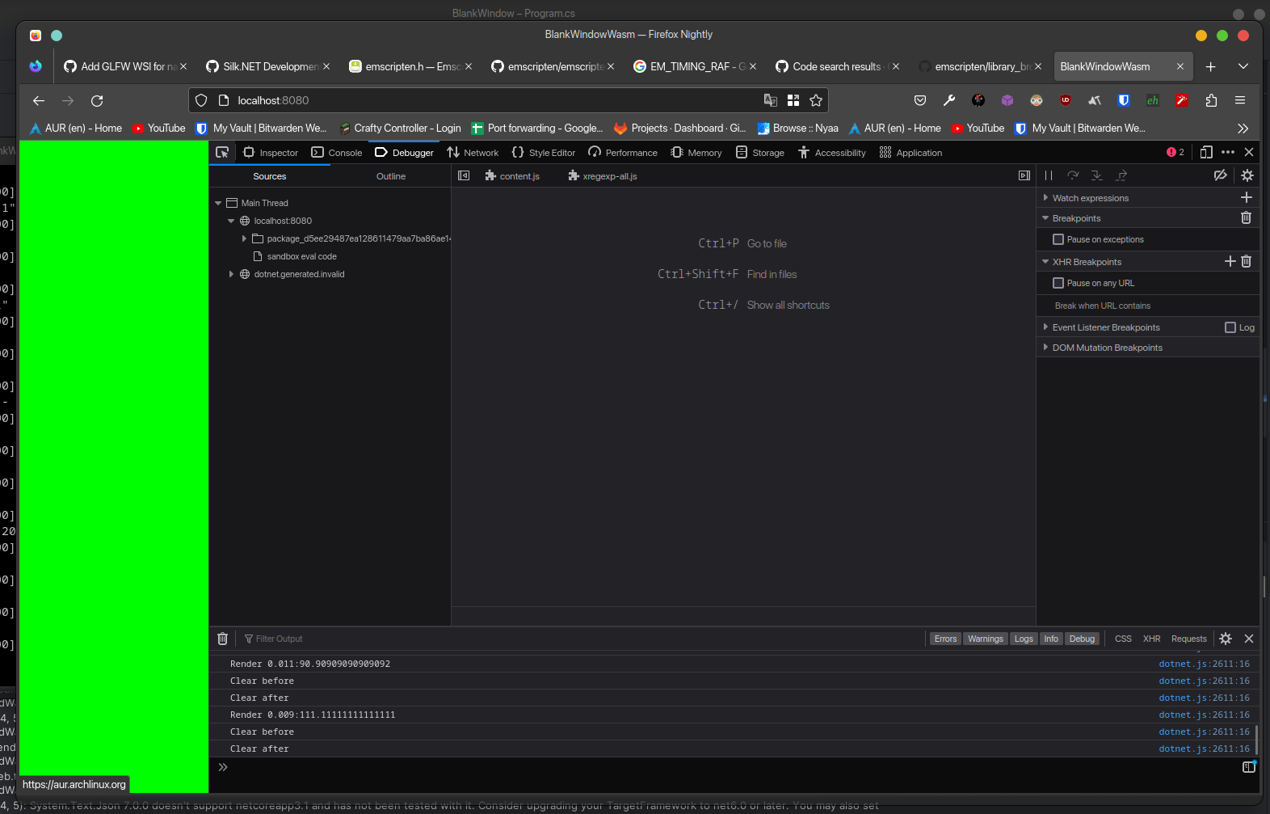Image resolution: width=1270 pixels, height=814 pixels.
Task: Open the Firefox application hamburger menu
Action: tap(1240, 100)
